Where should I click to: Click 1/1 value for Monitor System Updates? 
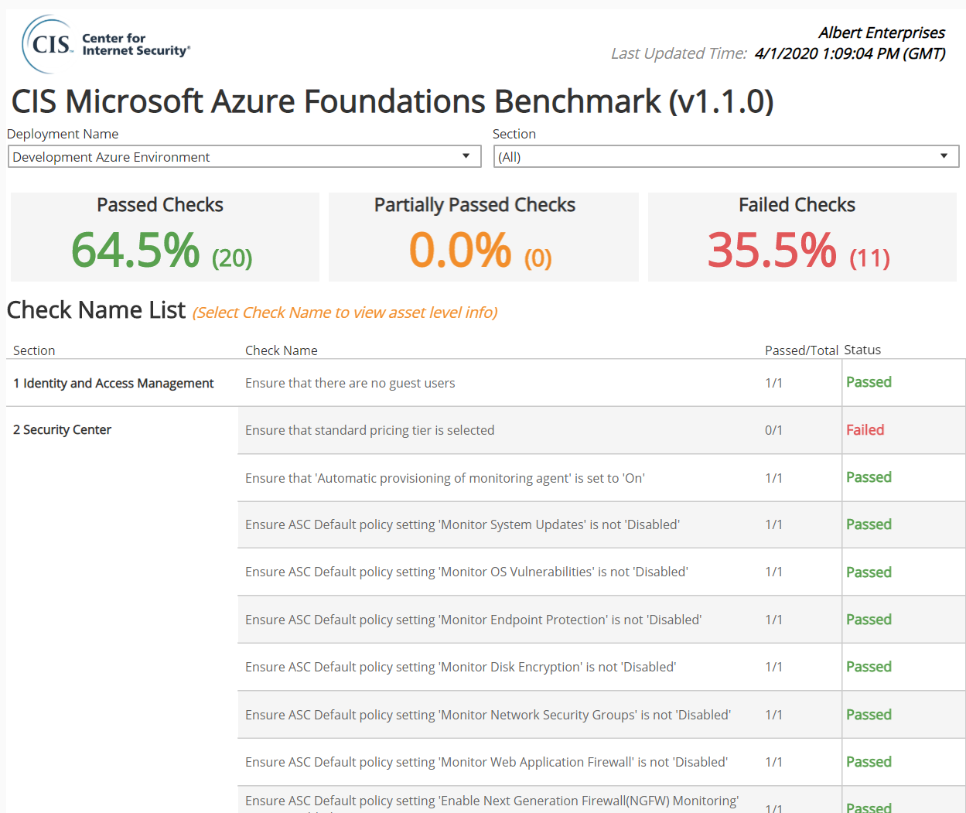tap(773, 524)
